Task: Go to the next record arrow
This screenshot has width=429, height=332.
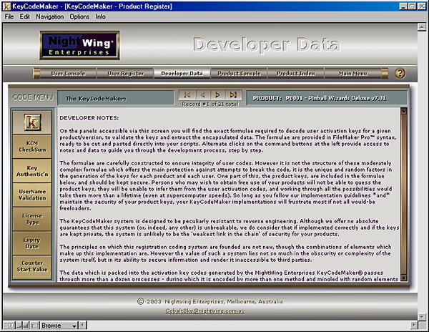Action: click(217, 94)
